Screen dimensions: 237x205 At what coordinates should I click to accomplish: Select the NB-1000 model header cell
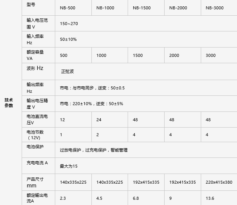click(x=105, y=8)
